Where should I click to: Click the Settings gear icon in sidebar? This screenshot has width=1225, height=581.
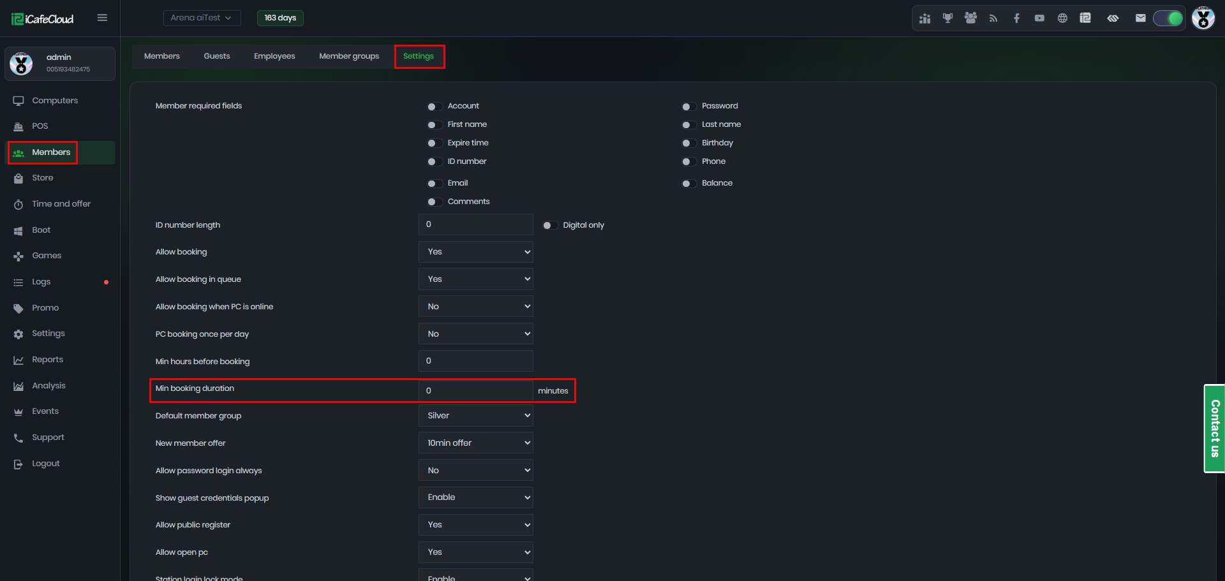[19, 334]
